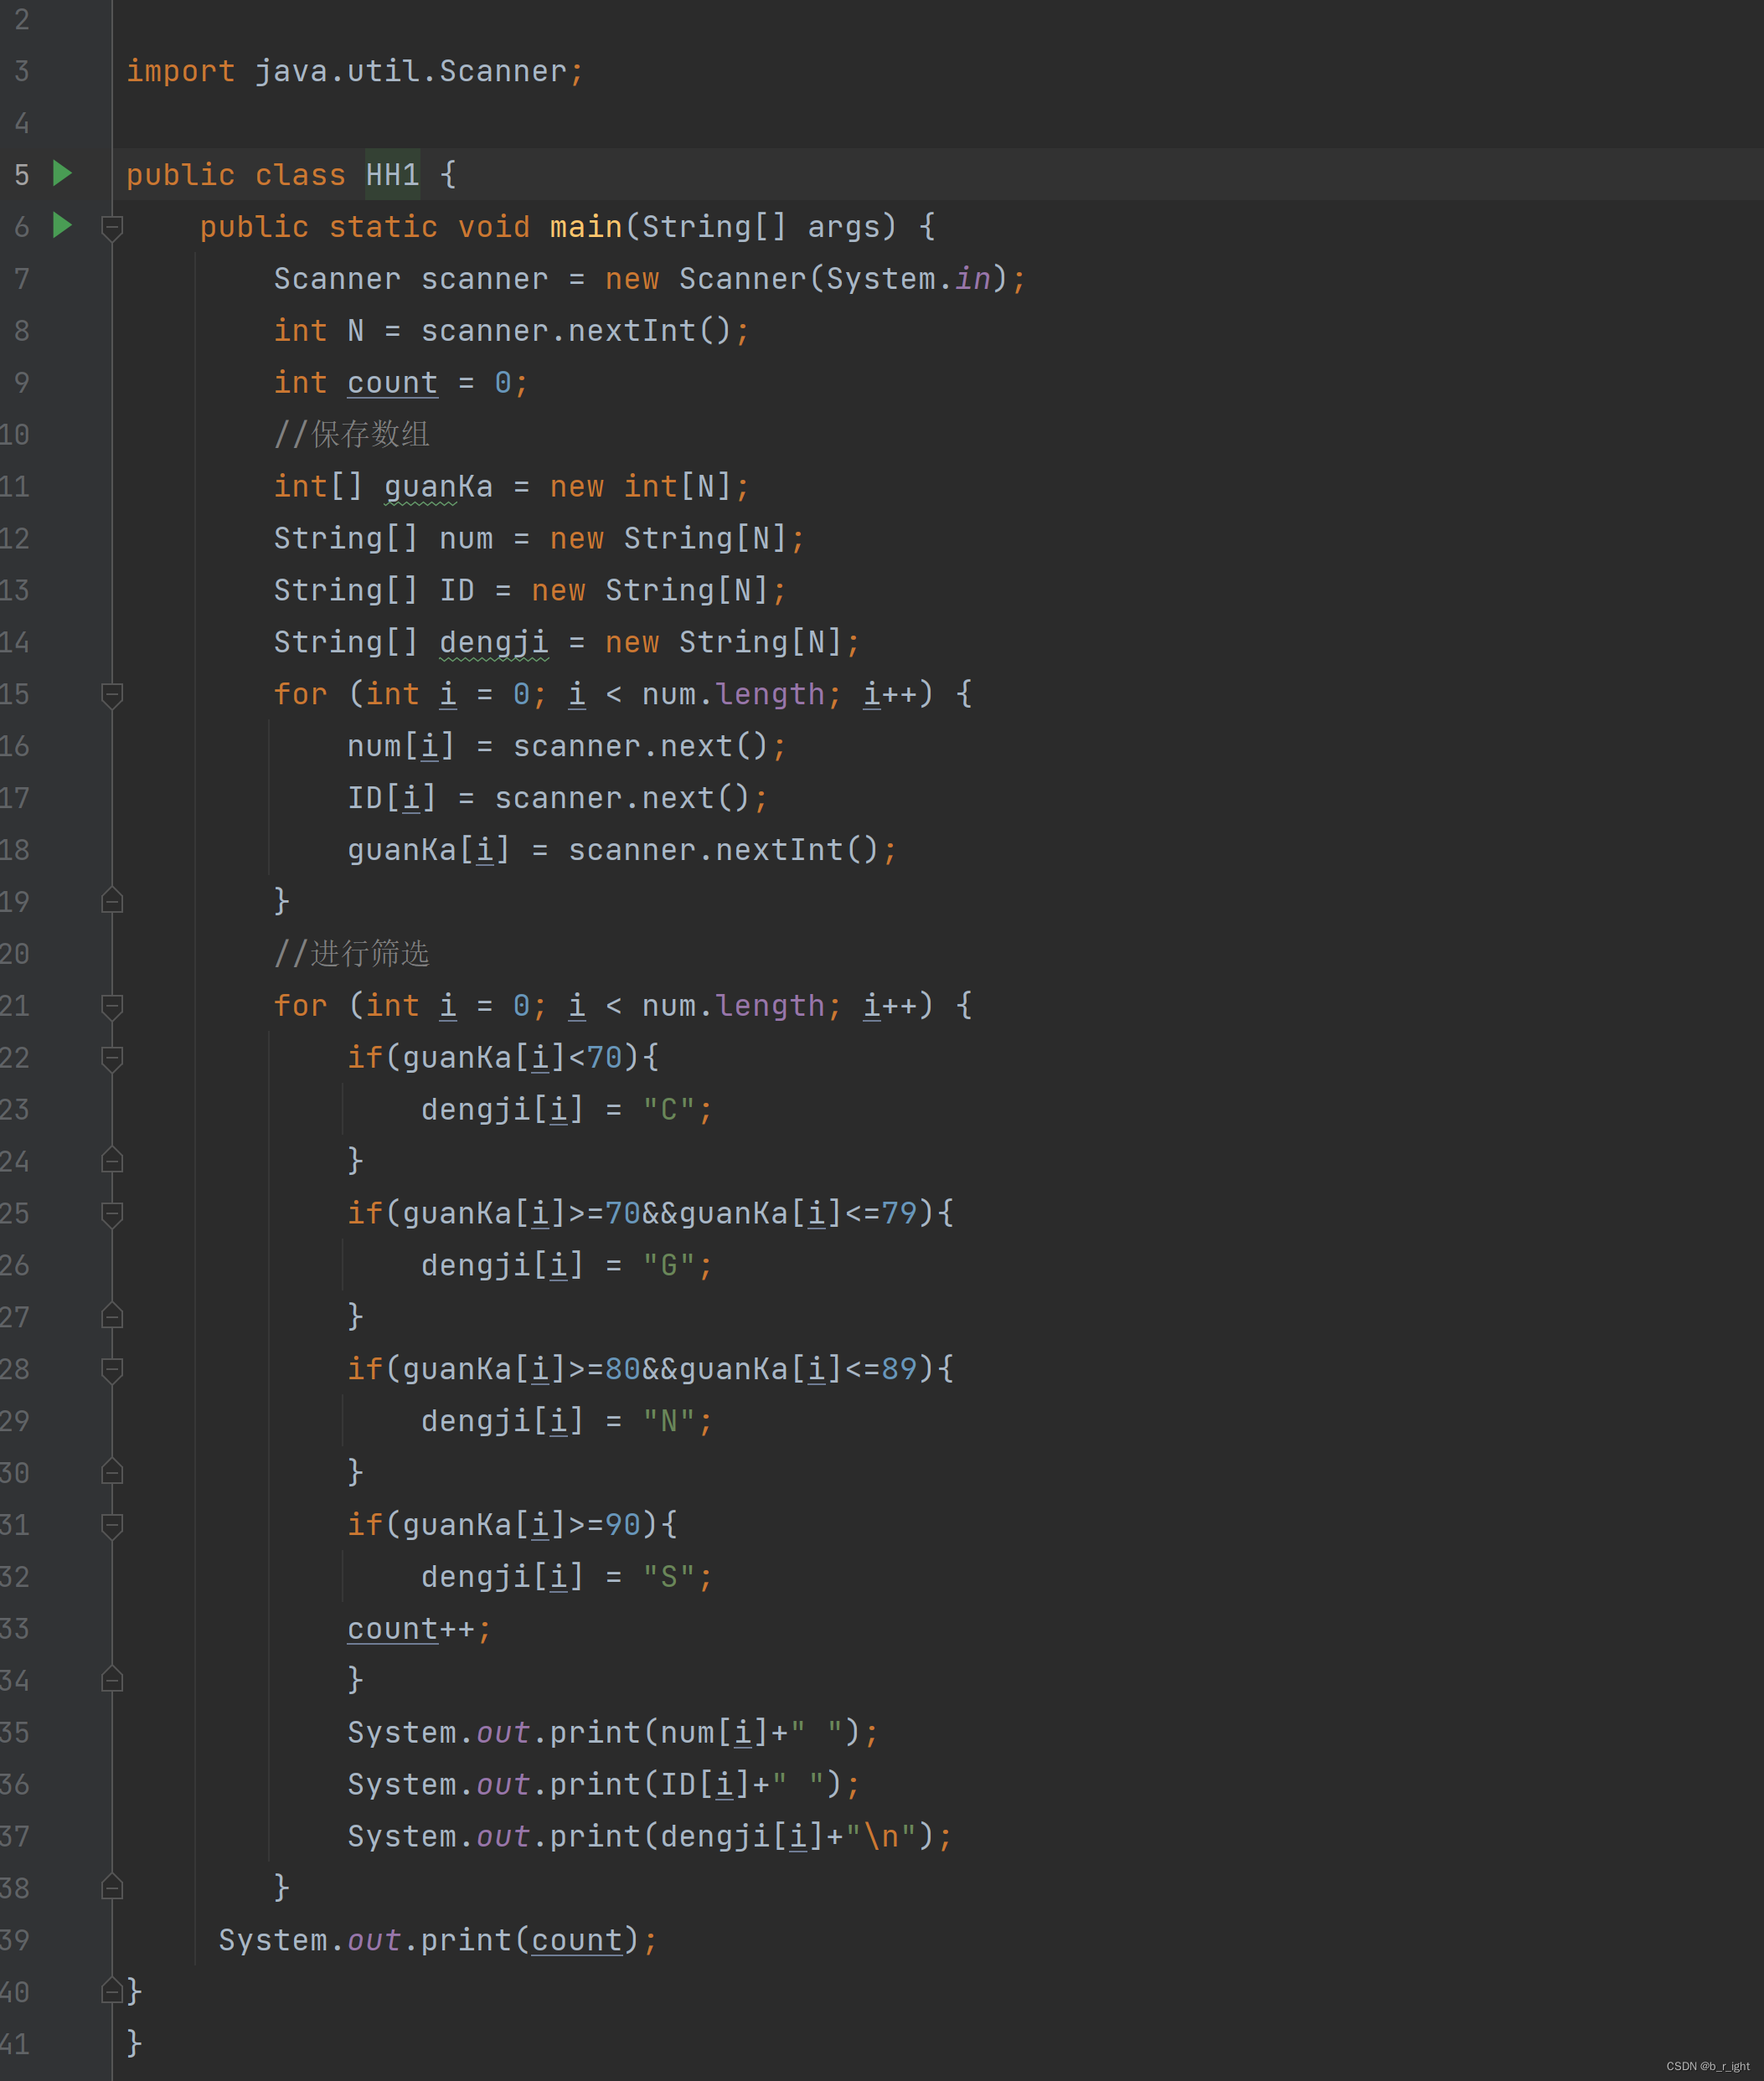Click new Scanner(System.in) expression
Screen dimensions: 1764x2081
(807, 279)
